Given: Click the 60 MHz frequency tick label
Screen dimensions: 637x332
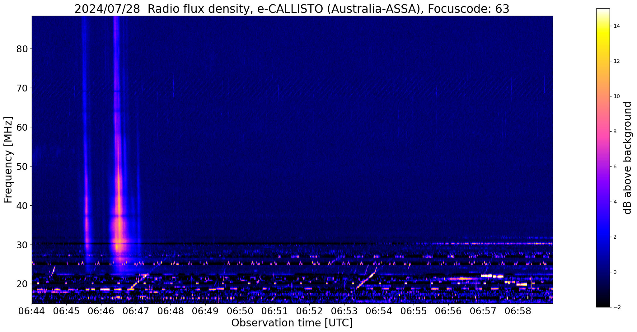Looking at the screenshot, I should tap(22, 127).
